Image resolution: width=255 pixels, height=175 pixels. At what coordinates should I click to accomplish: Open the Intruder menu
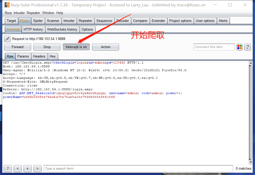(19, 13)
